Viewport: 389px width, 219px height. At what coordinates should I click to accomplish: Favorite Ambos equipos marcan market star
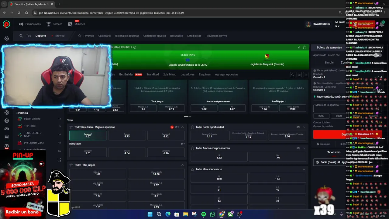tap(192, 148)
